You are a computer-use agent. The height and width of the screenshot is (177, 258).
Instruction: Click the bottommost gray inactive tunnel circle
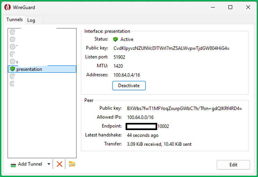(x=12, y=84)
